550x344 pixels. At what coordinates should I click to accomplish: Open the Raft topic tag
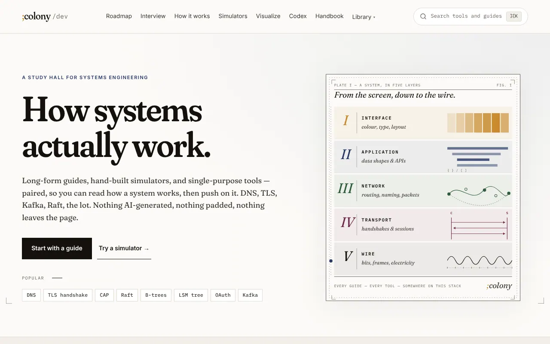point(127,295)
